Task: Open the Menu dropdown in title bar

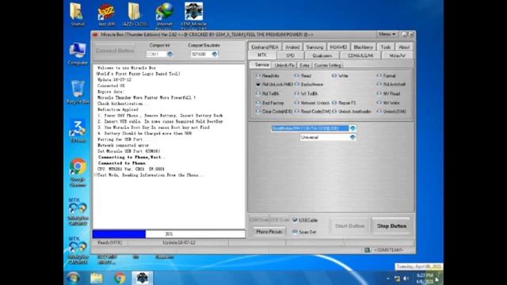Action: pos(387,34)
